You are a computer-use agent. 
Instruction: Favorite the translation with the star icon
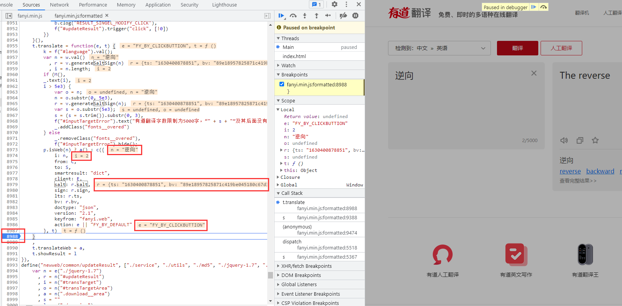coord(595,141)
